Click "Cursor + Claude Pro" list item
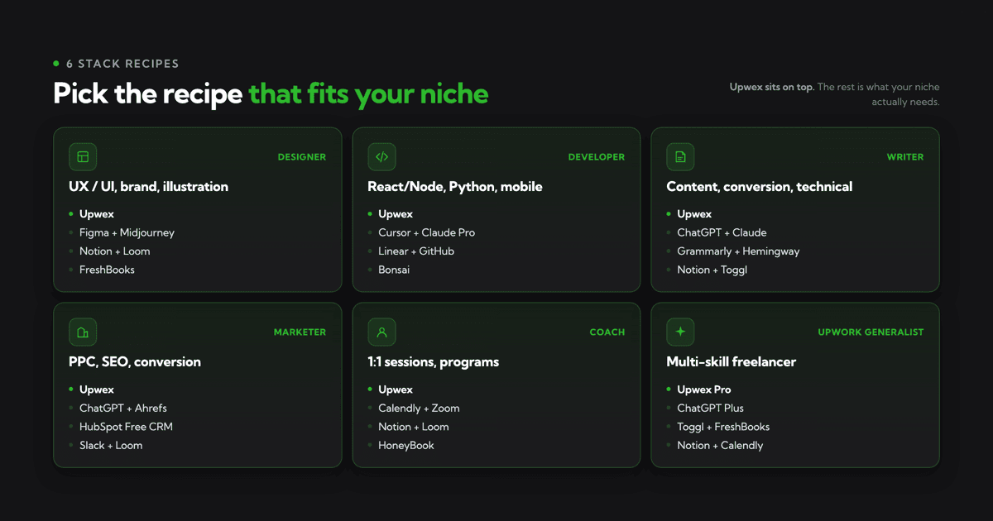Viewport: 993px width, 521px height. tap(427, 233)
